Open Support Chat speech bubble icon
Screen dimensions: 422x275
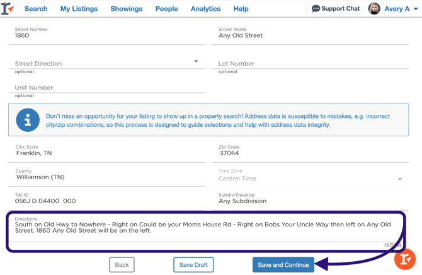coord(316,9)
